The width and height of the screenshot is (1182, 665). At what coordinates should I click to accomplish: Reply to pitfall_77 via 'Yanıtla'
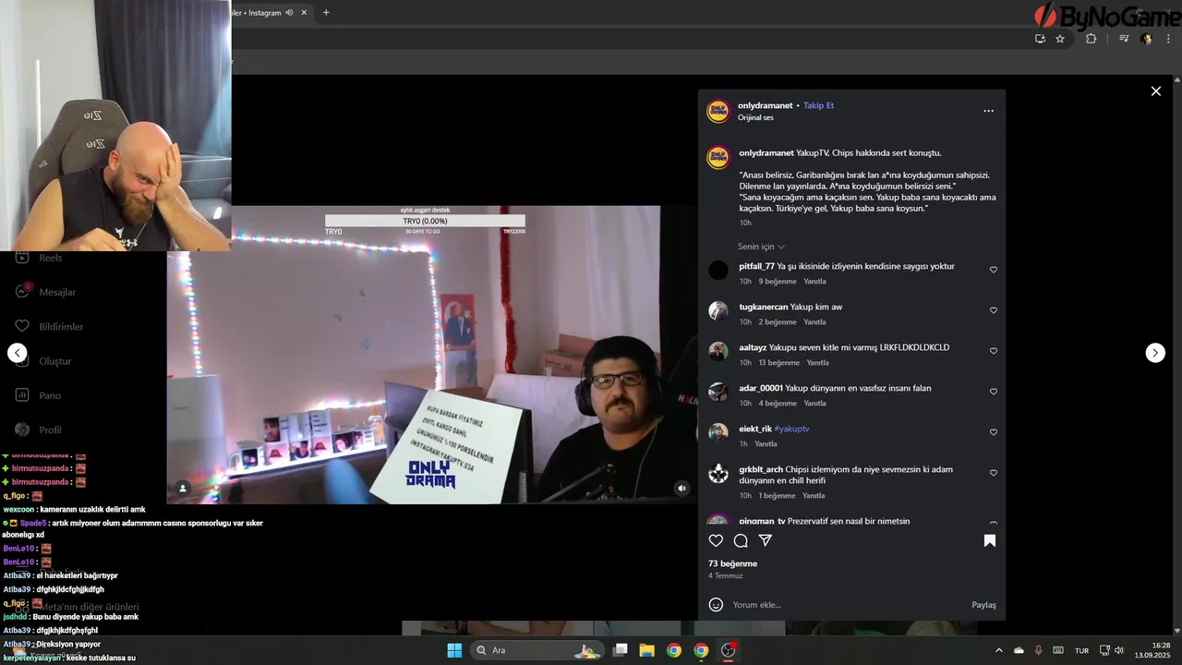click(814, 282)
